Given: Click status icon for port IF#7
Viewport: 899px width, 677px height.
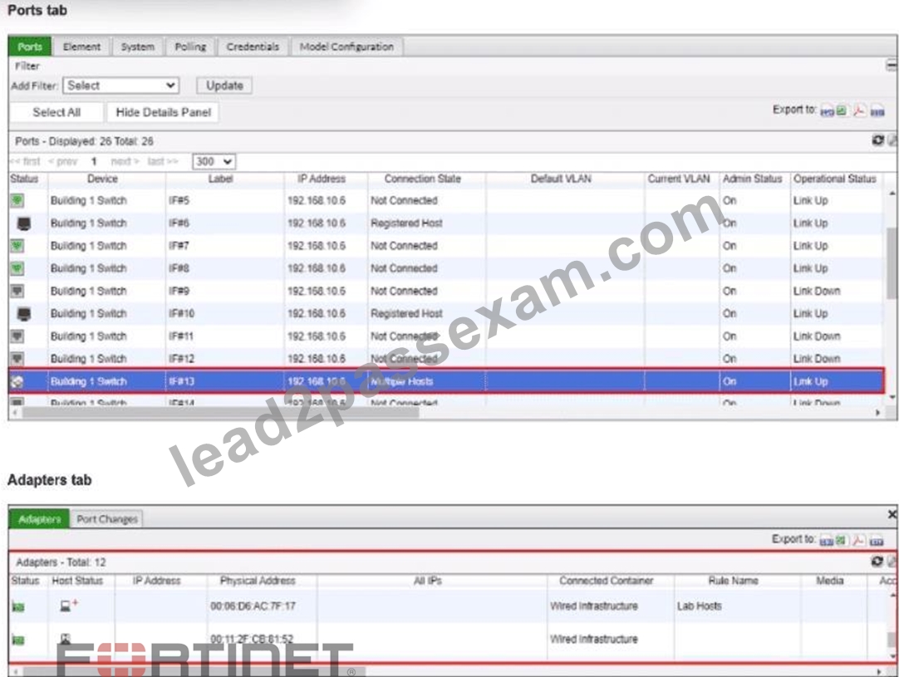Looking at the screenshot, I should [17, 245].
